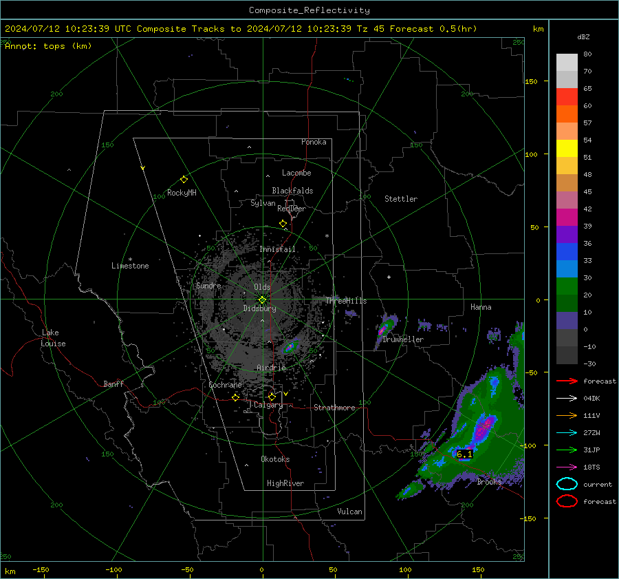
Task: Click the RedDeer label
Action: pyautogui.click(x=292, y=209)
